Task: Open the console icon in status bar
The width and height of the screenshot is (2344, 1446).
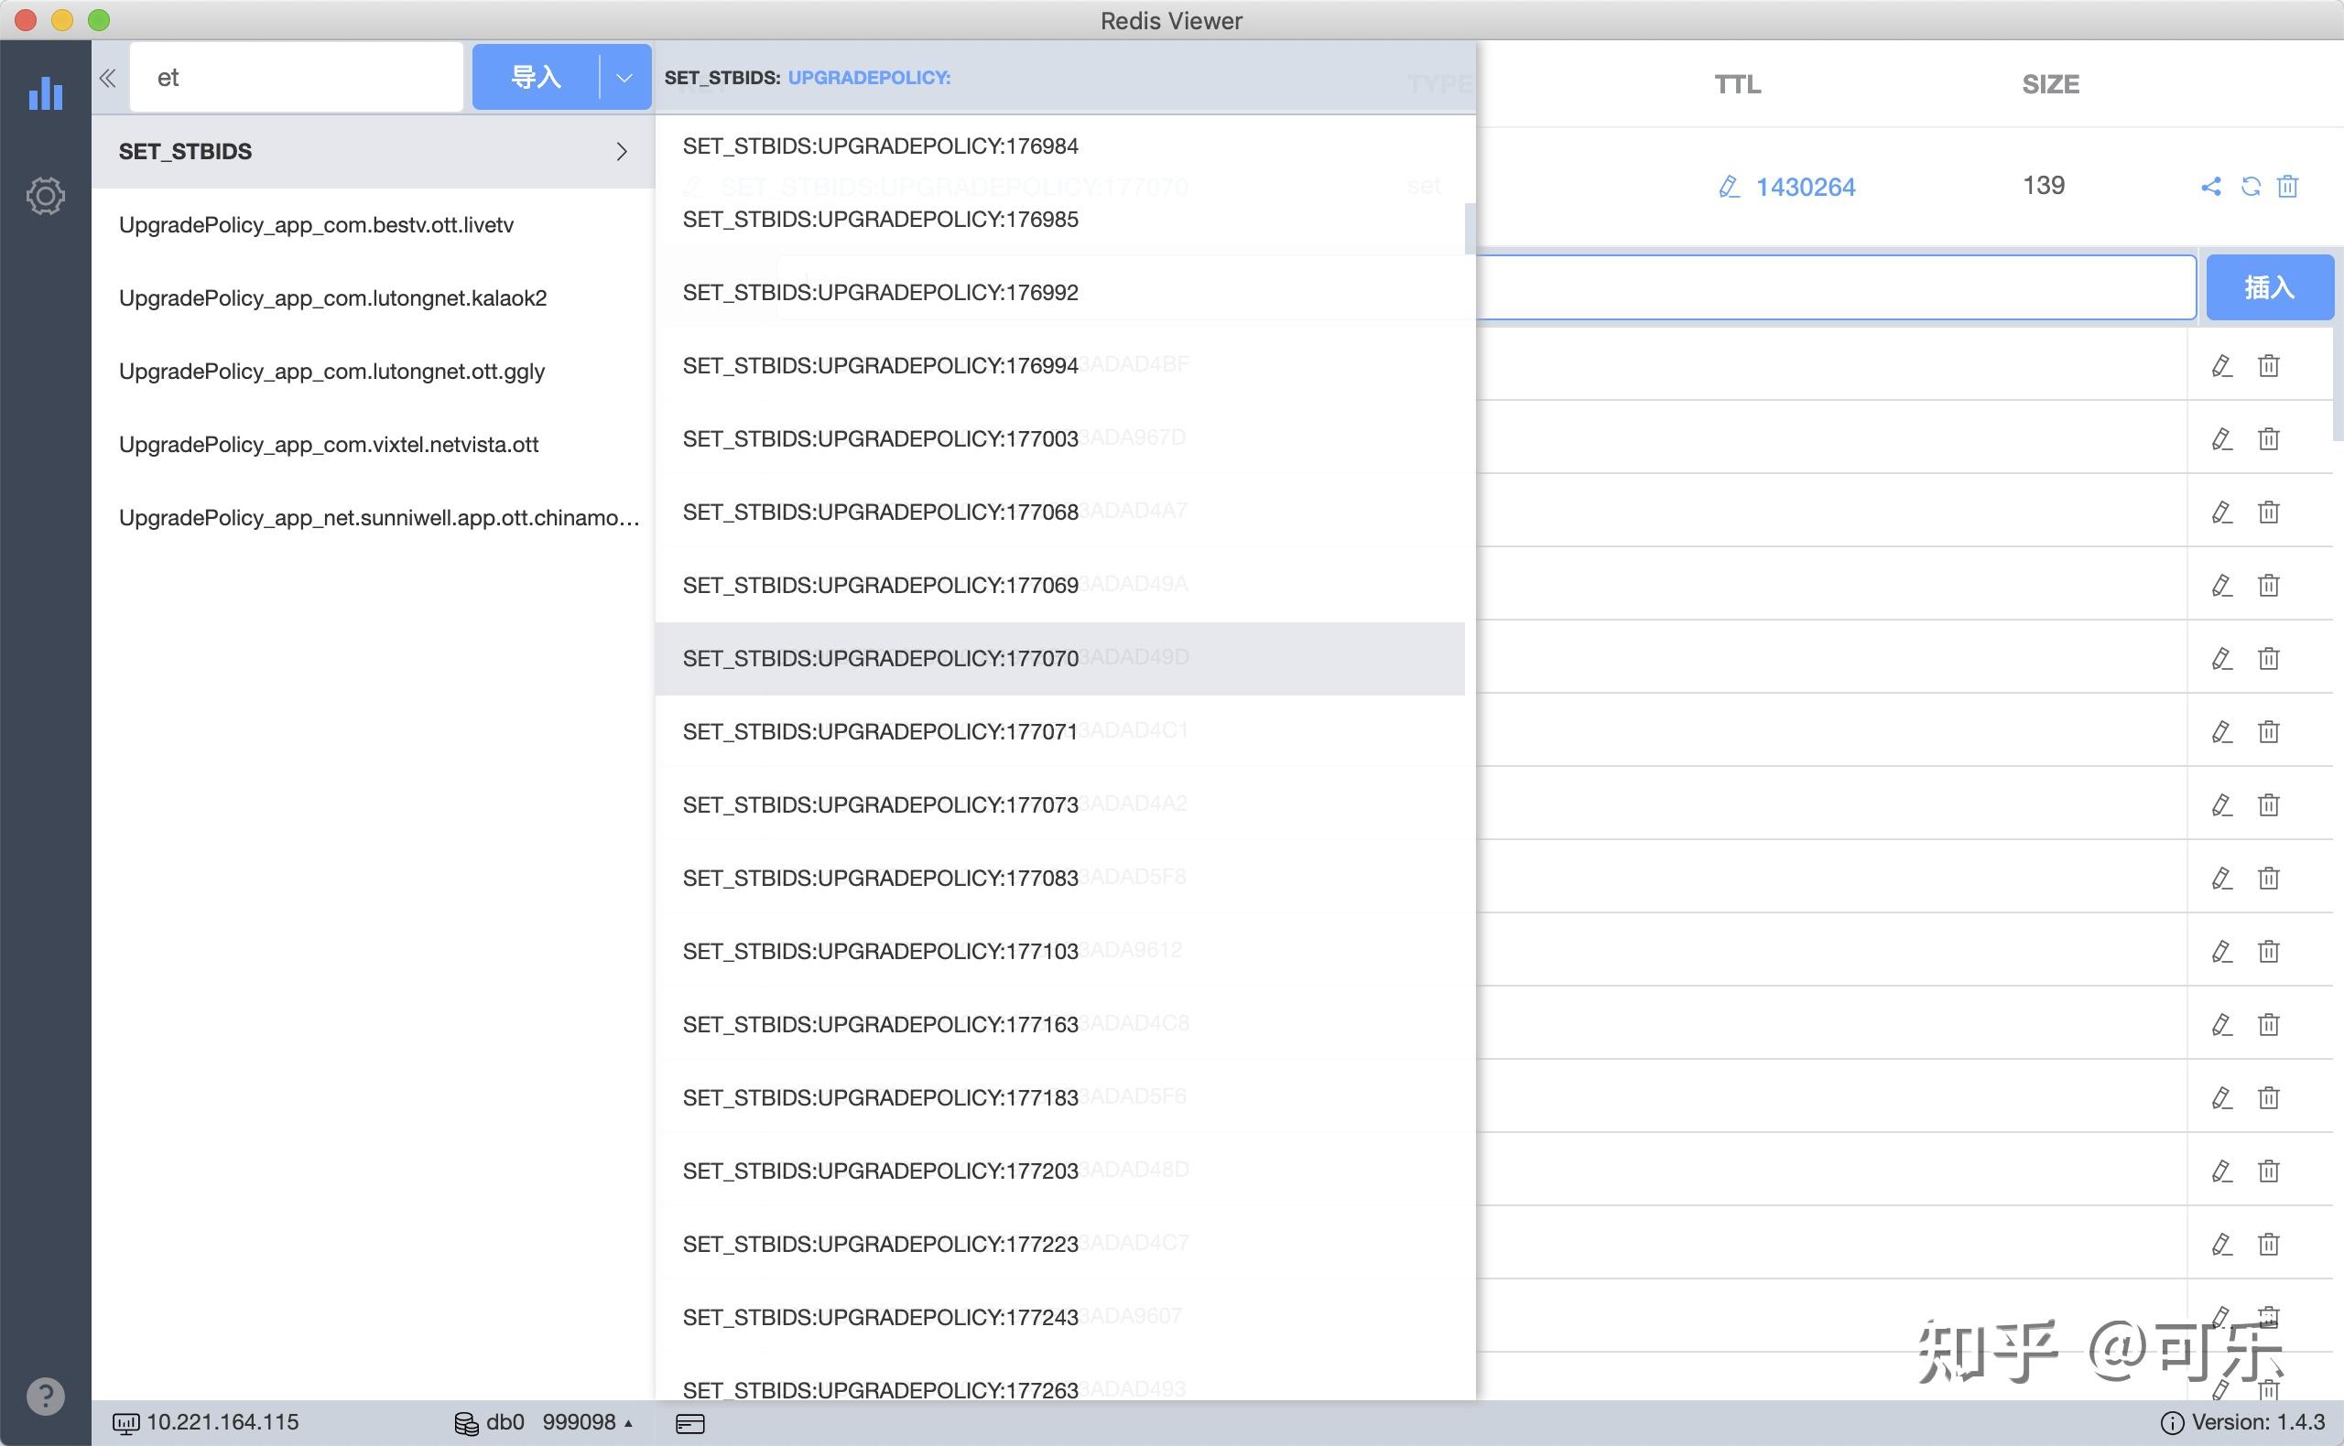Action: pyautogui.click(x=689, y=1423)
